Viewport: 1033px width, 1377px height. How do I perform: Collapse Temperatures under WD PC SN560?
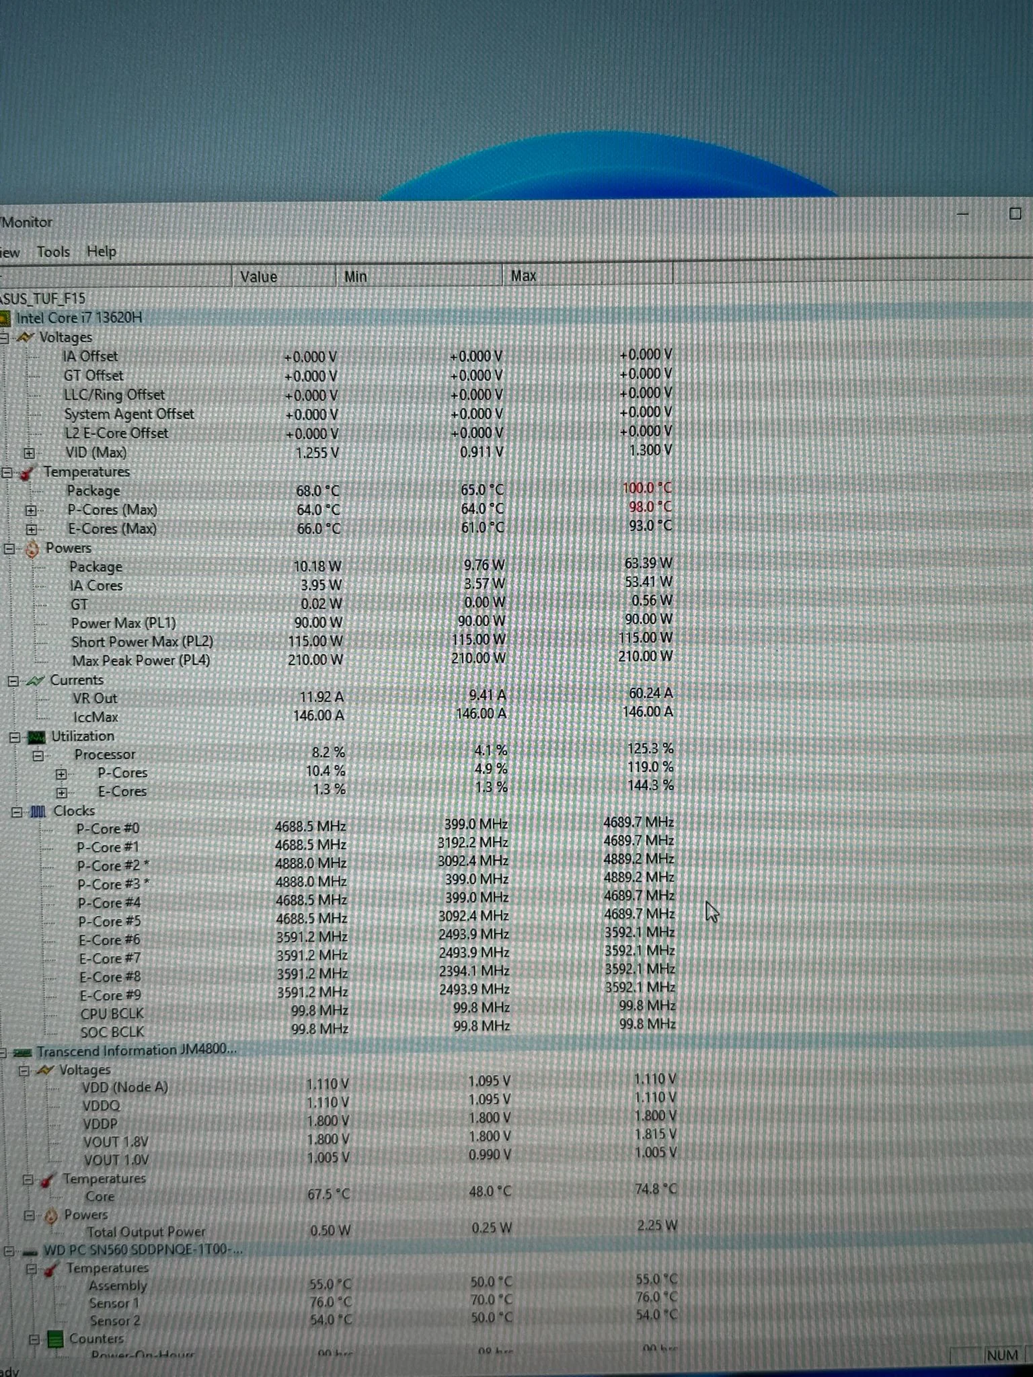(31, 1269)
